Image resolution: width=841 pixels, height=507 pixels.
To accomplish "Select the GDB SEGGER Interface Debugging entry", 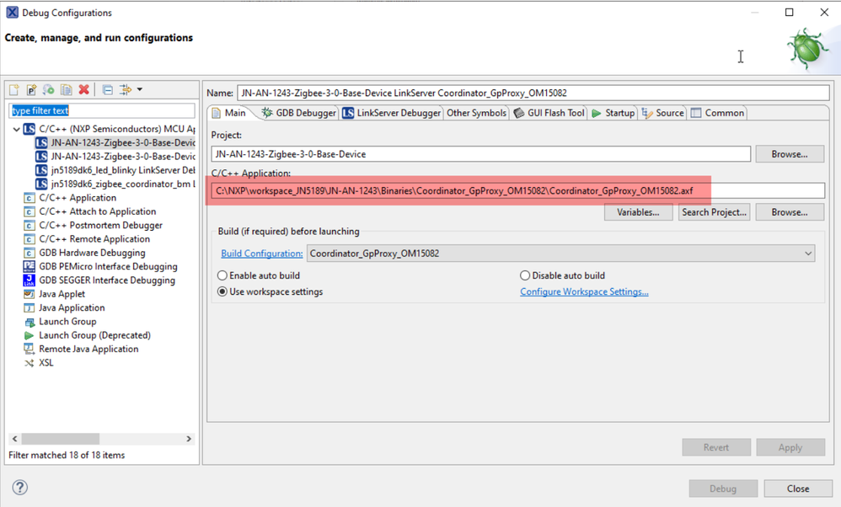I will click(106, 280).
